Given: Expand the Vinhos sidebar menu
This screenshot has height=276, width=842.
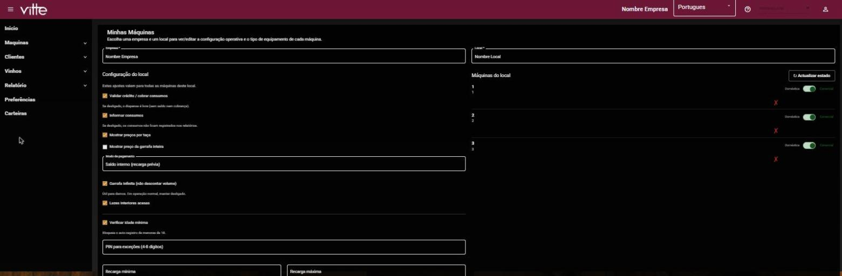Looking at the screenshot, I should (46, 71).
